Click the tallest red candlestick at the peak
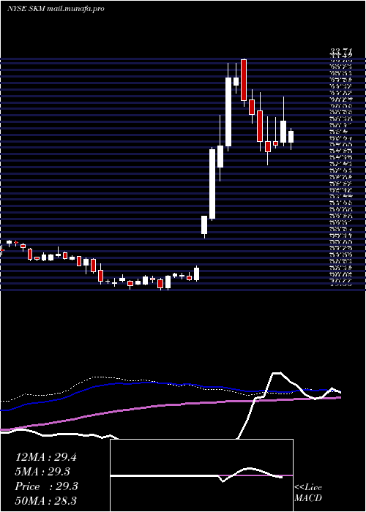The height and width of the screenshot is (512, 366). click(x=244, y=80)
